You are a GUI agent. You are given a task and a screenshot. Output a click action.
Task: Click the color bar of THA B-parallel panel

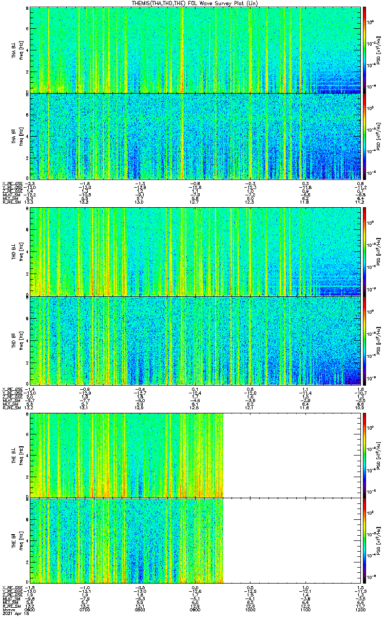click(x=364, y=136)
